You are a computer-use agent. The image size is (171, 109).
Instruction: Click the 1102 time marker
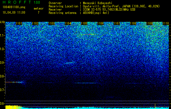point(35,23)
